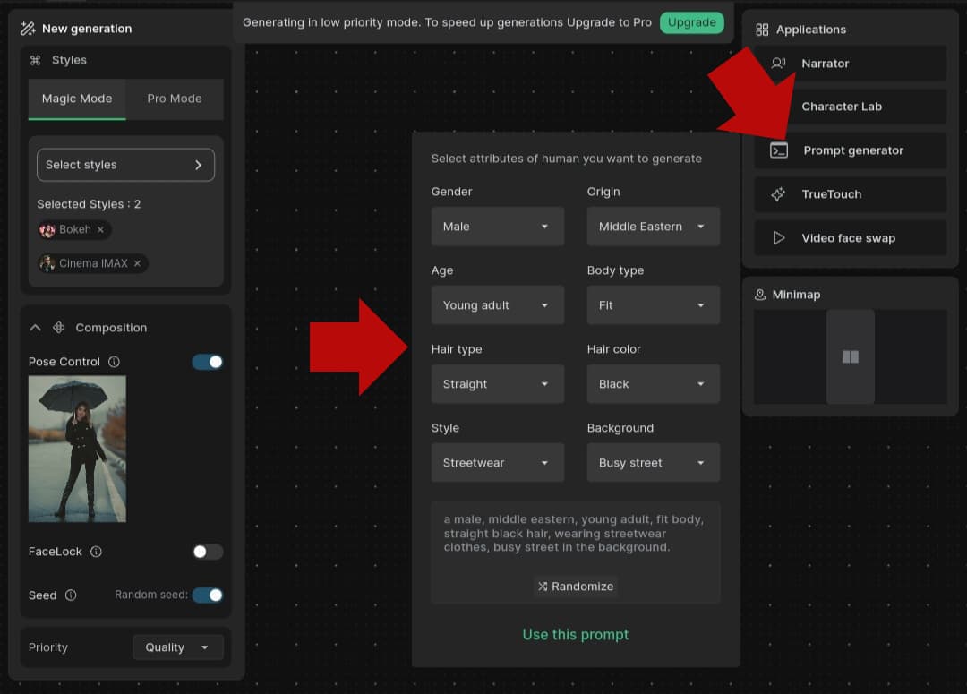The width and height of the screenshot is (967, 694).
Task: Toggle the Pose Control switch off
Action: tap(208, 362)
